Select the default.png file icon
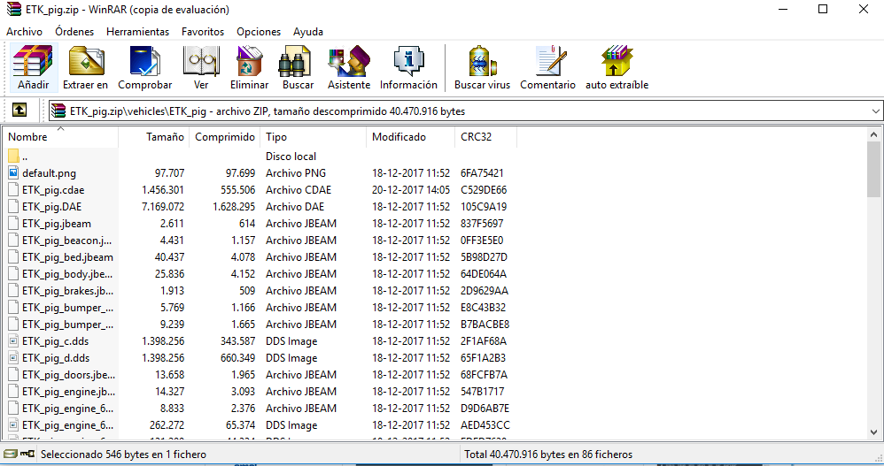Viewport: 884px width, 466px height. (x=13, y=172)
